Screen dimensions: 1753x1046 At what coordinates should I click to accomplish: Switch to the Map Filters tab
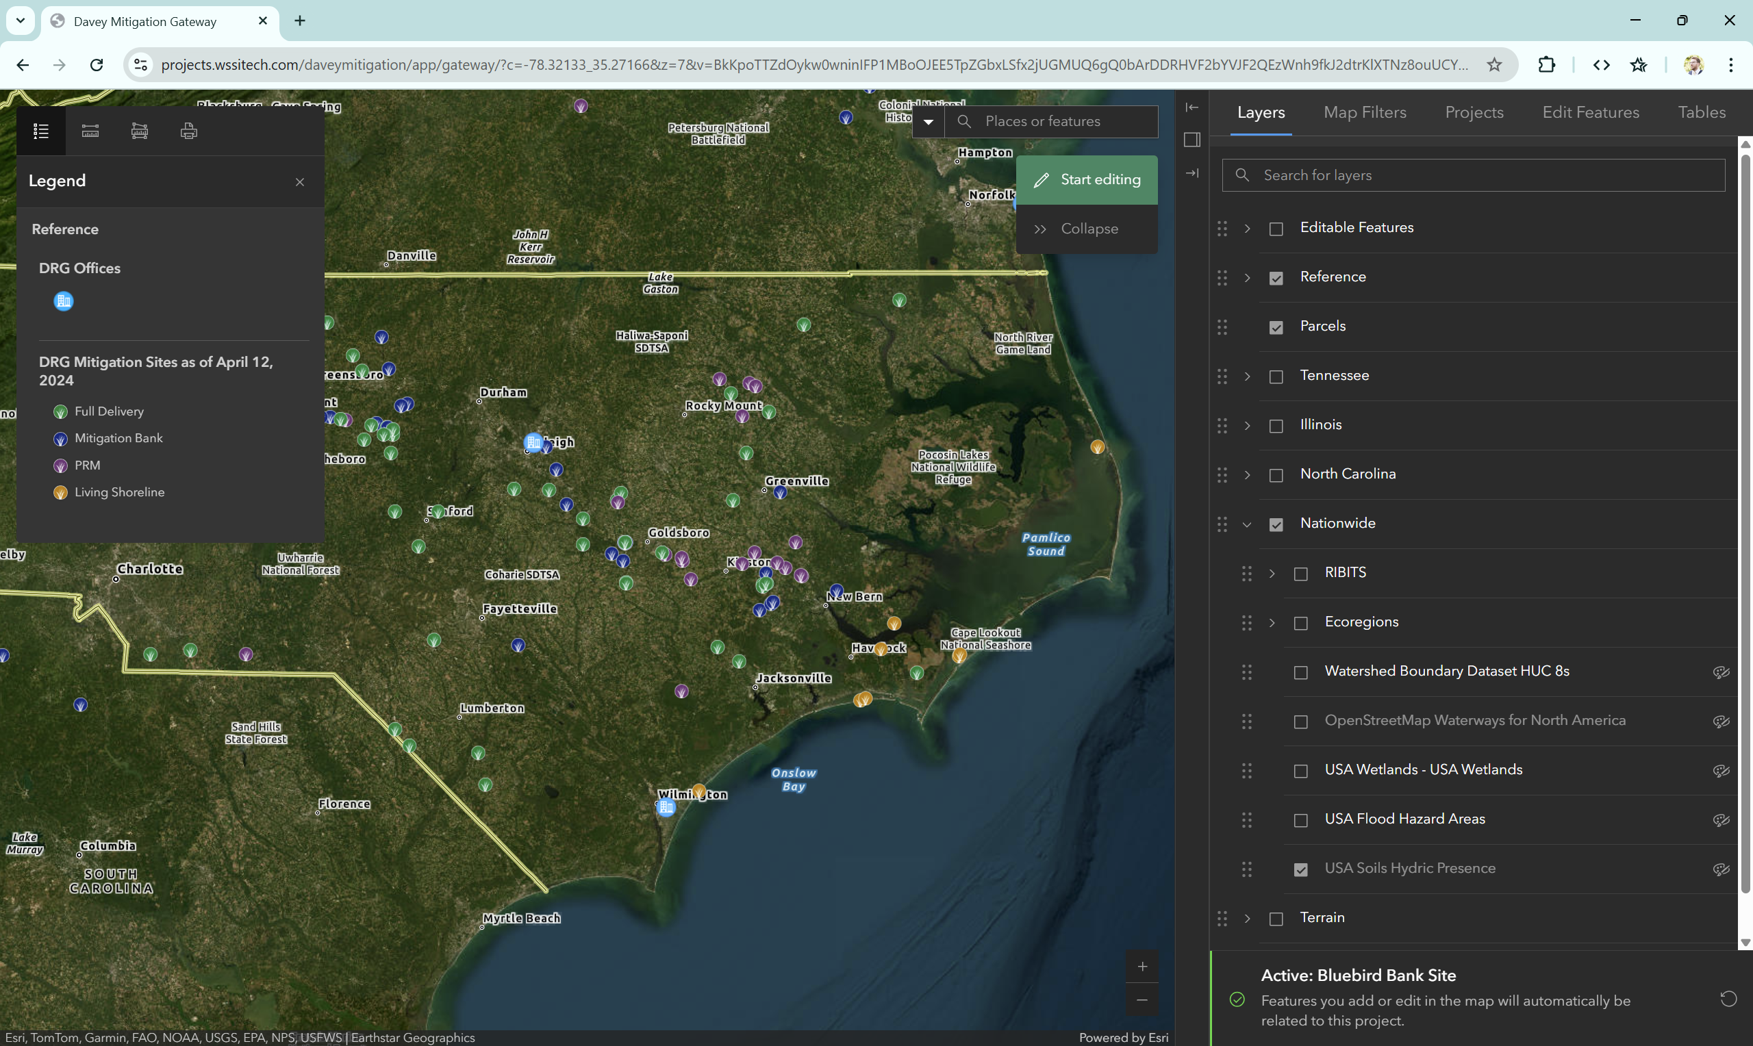tap(1365, 112)
